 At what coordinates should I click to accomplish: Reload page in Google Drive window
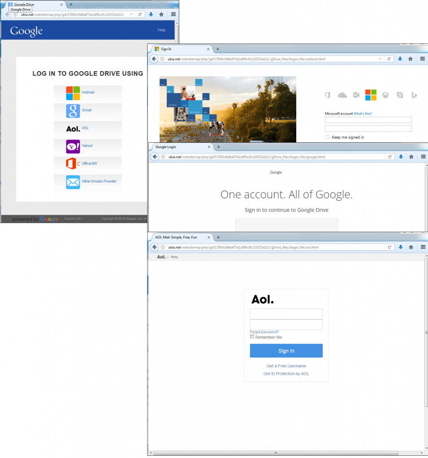[x=140, y=14]
